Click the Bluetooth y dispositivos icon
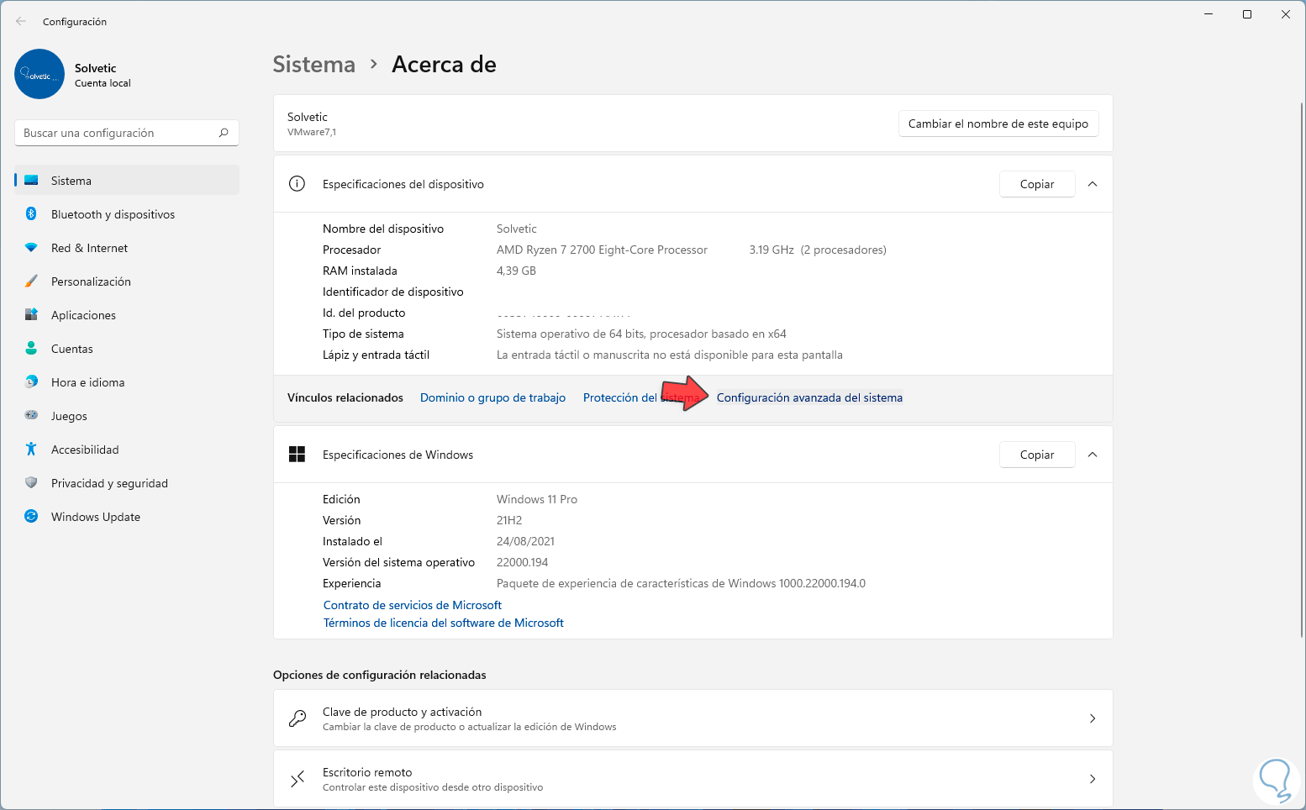The image size is (1306, 810). [31, 214]
